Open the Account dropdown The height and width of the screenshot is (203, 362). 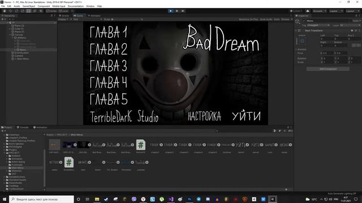(x=319, y=11)
